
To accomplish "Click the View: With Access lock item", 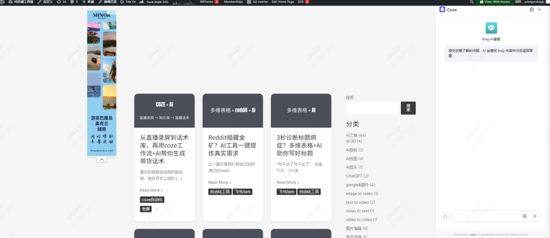I will click(494, 2).
